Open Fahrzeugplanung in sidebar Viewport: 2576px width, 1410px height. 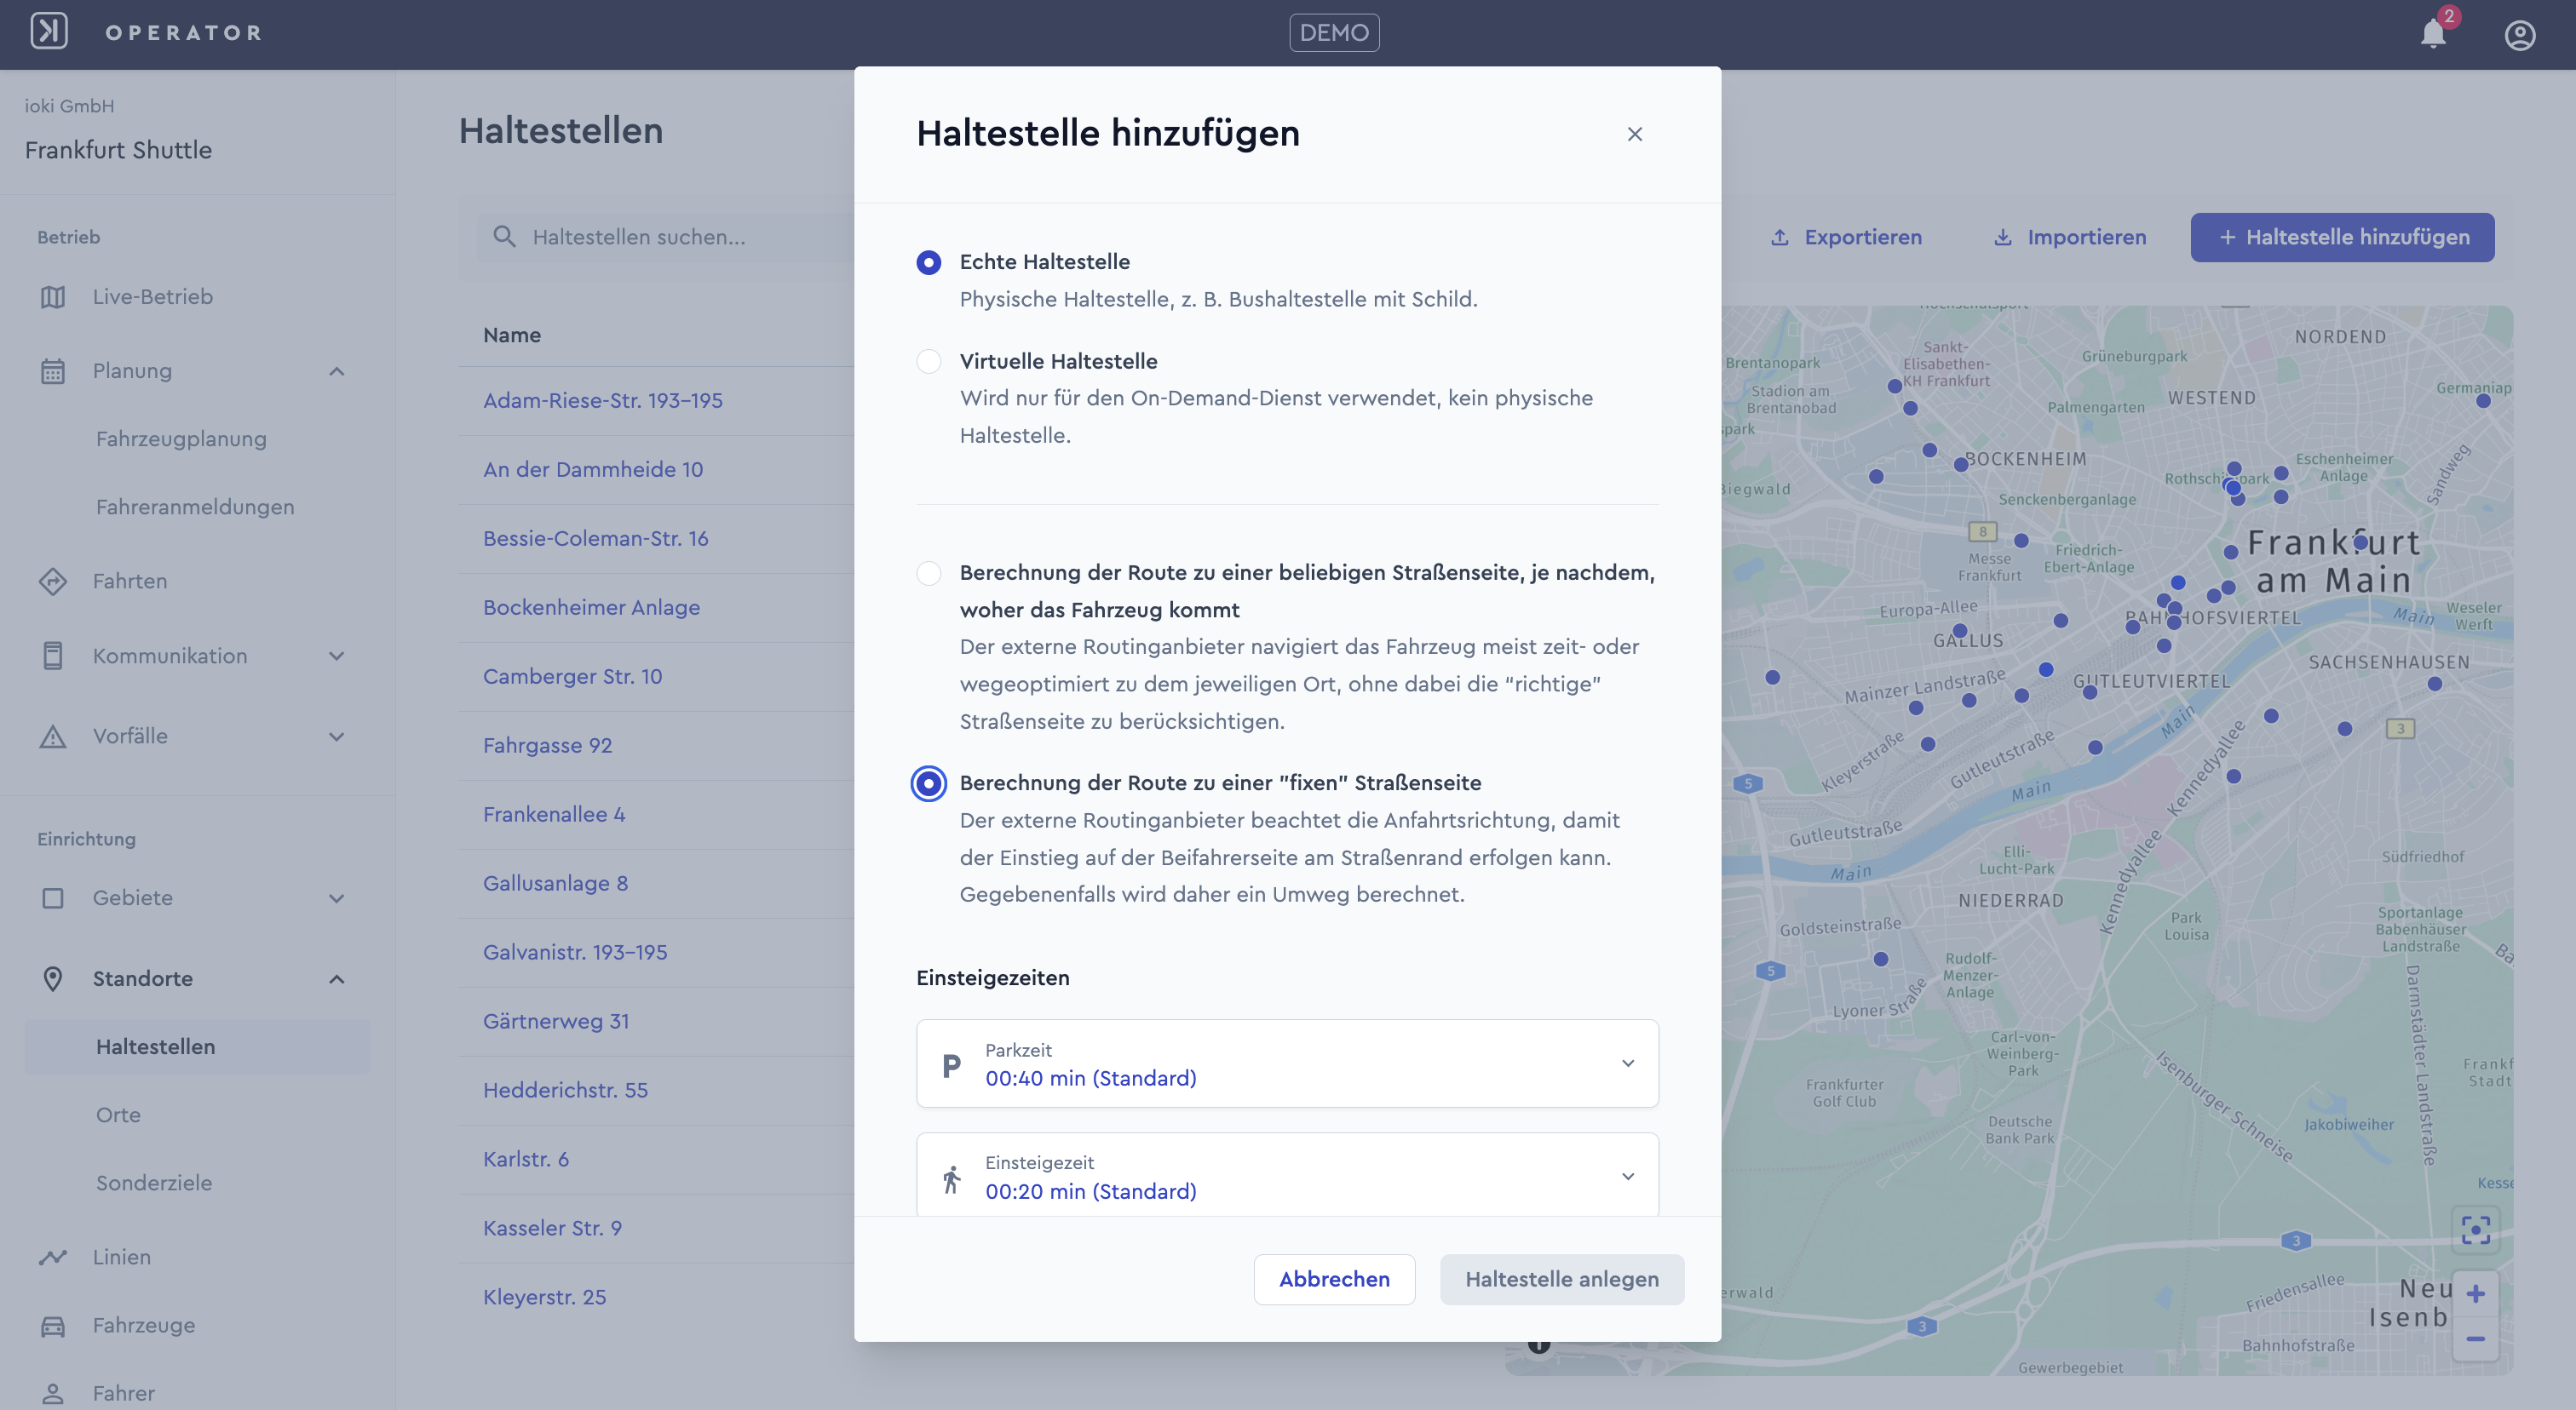click(181, 438)
